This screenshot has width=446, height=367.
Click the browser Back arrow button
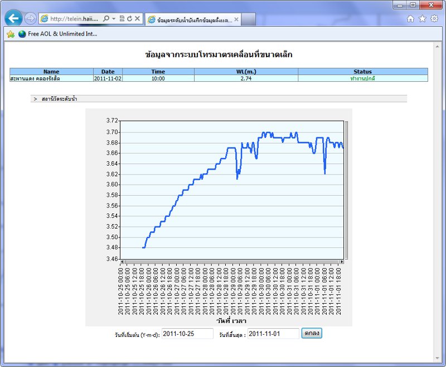pyautogui.click(x=14, y=18)
